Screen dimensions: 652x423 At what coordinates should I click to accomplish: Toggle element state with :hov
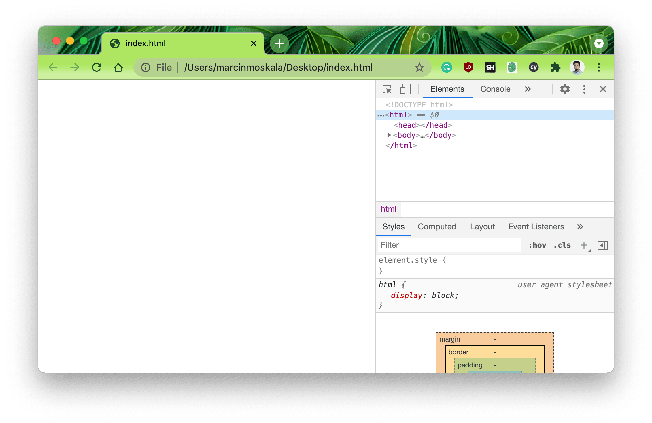[x=537, y=245]
